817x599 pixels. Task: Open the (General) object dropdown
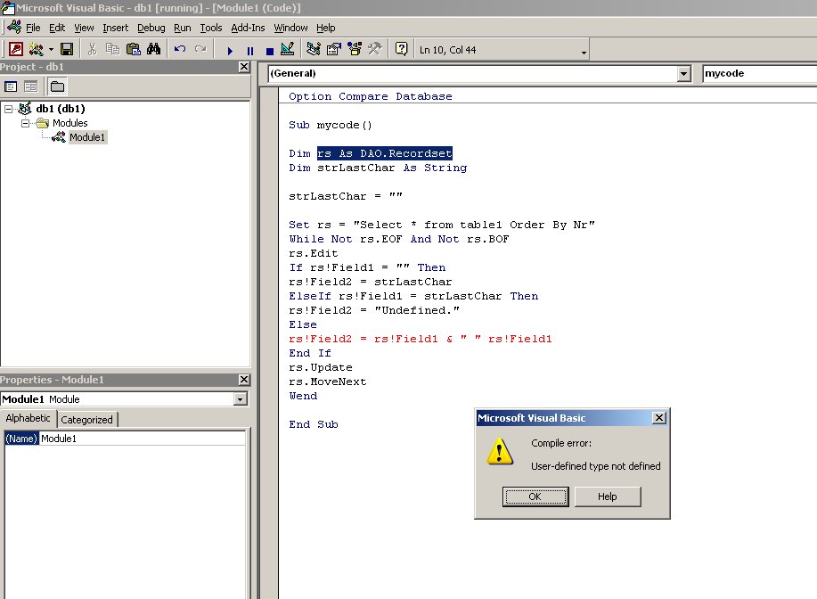coord(683,74)
